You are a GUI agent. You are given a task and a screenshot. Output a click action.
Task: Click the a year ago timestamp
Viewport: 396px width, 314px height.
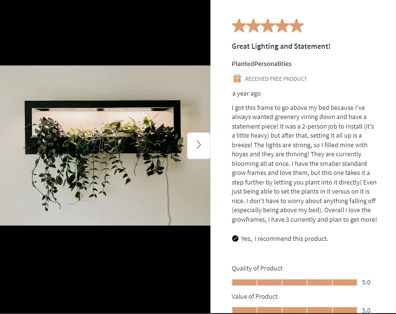point(246,93)
